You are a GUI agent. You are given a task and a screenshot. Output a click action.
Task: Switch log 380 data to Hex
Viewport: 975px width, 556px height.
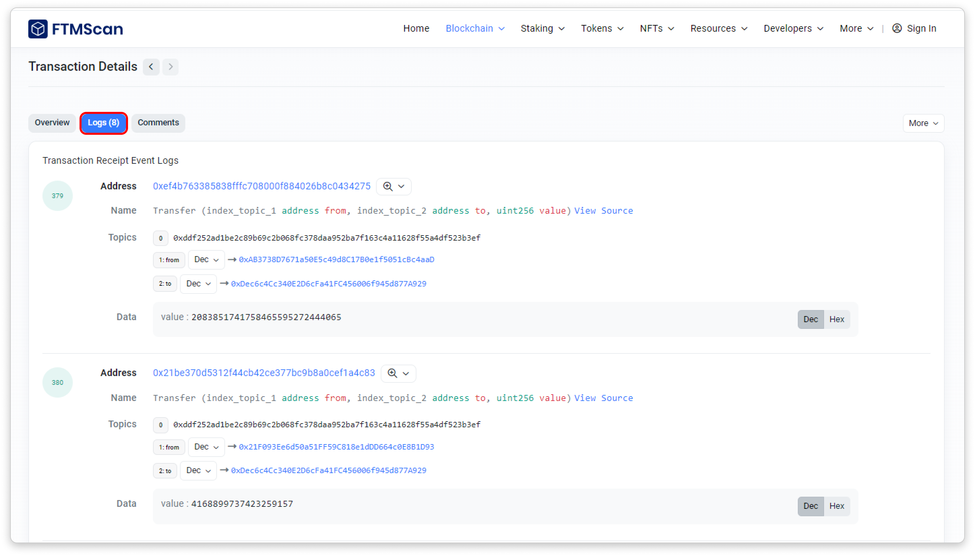click(837, 506)
